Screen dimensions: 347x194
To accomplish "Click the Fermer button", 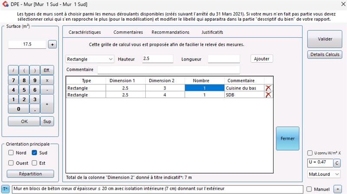I will click(288, 139).
